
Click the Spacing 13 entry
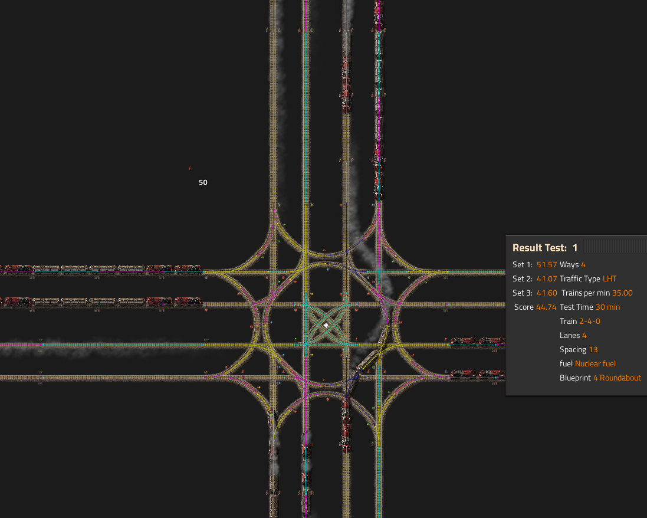579,350
